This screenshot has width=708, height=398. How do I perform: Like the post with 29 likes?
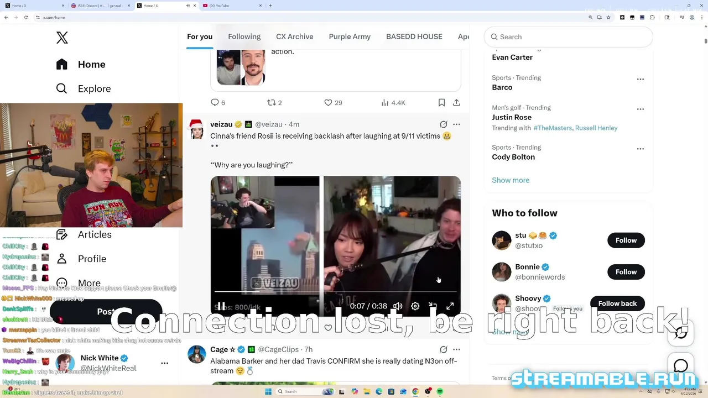(x=333, y=102)
